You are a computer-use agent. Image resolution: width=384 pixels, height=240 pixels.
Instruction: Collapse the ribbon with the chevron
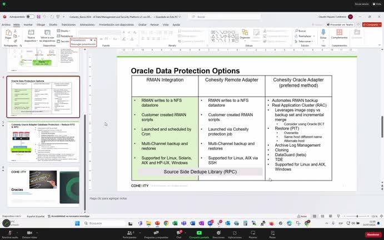tap(380, 45)
